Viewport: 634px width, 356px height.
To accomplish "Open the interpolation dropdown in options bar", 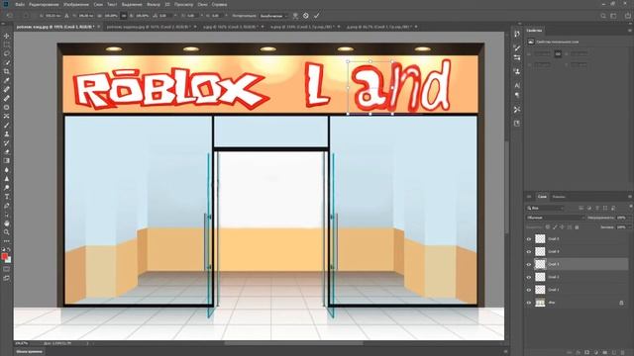I will (273, 16).
